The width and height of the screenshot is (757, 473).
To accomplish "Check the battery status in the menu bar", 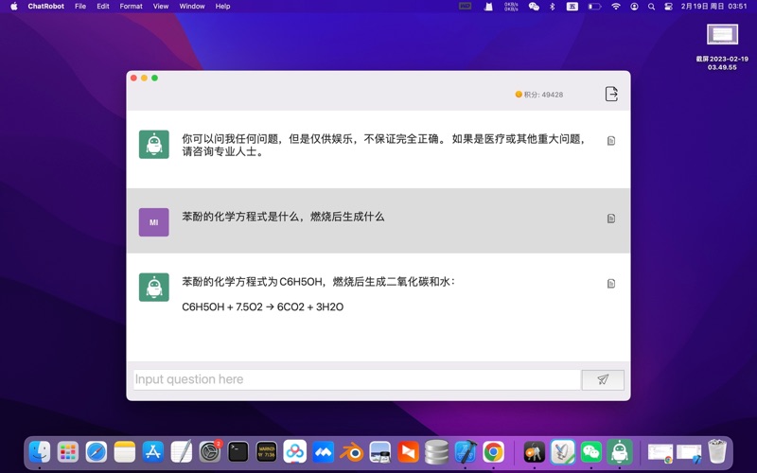I will [594, 7].
